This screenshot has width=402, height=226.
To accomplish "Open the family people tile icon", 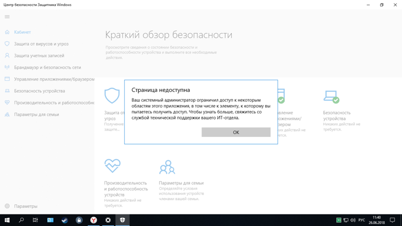I will 167,167.
